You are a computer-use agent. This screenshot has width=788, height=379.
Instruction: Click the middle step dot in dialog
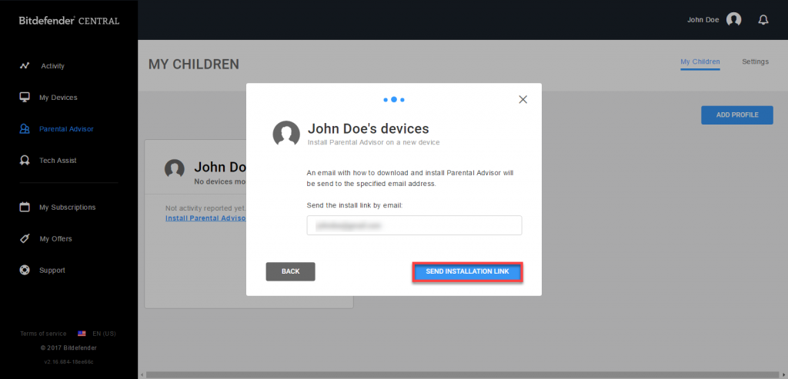(394, 99)
